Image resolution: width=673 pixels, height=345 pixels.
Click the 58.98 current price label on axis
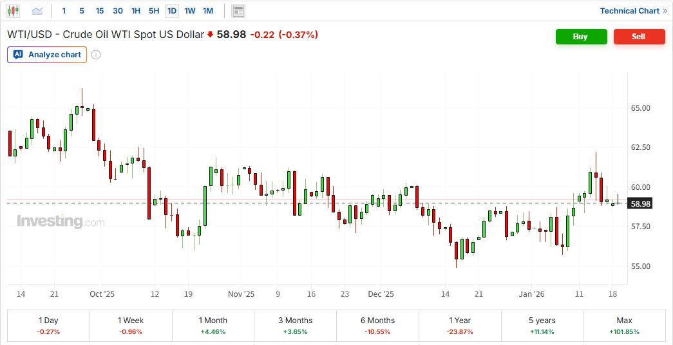pos(640,203)
